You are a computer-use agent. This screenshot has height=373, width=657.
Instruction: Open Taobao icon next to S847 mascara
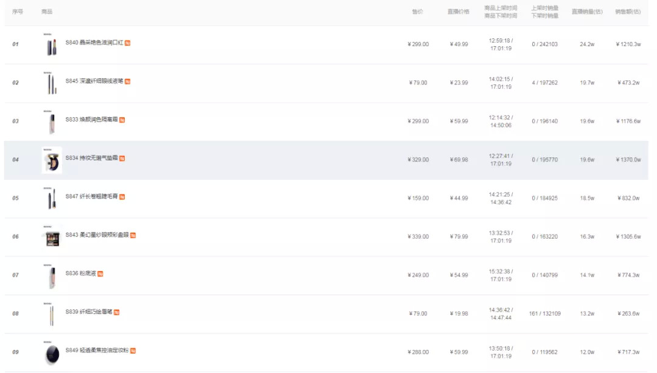coord(122,197)
